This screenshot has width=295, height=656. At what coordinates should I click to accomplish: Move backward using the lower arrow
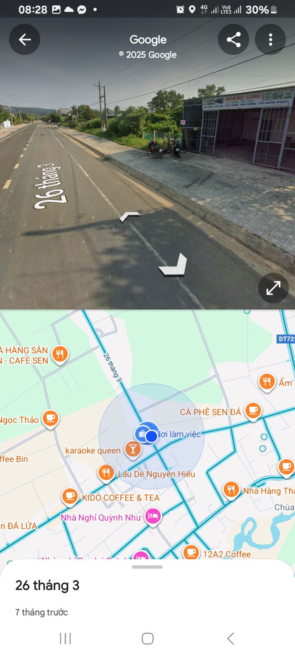click(x=173, y=265)
